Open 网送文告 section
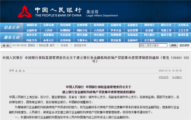Viewport: 191px width, 120px height. 32,40
